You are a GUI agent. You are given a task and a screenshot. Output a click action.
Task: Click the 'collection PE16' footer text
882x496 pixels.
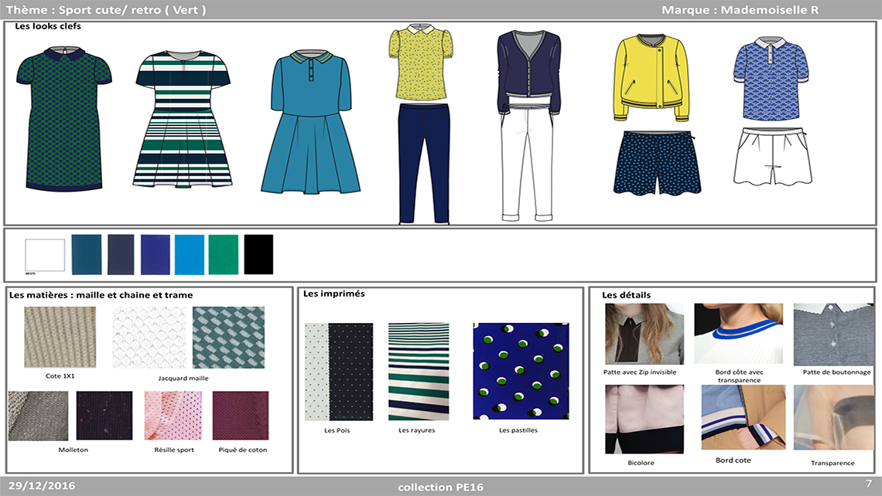pos(440,487)
